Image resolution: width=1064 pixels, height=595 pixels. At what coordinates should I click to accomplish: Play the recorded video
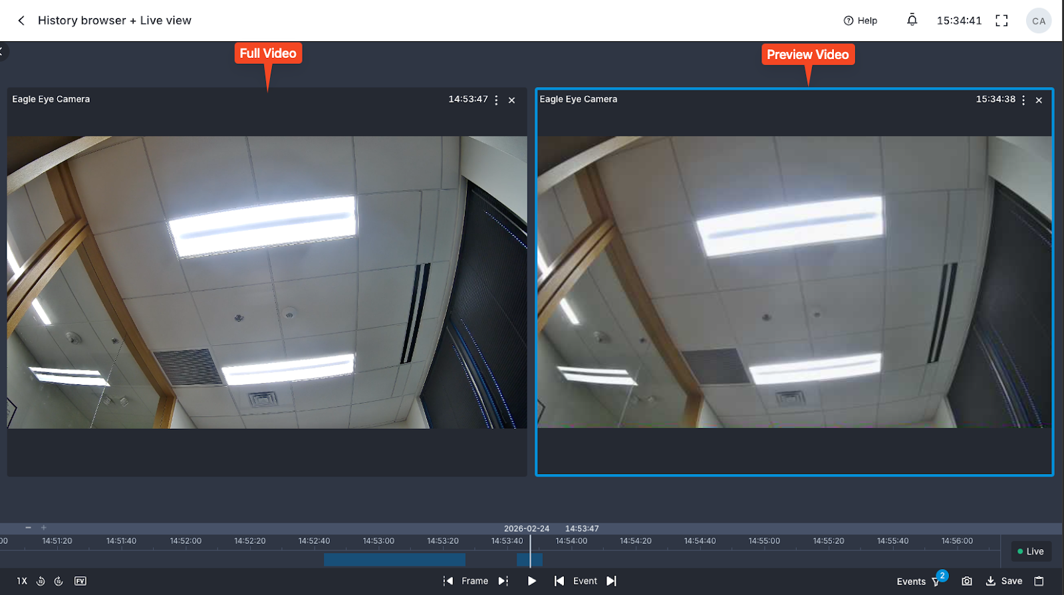(531, 581)
